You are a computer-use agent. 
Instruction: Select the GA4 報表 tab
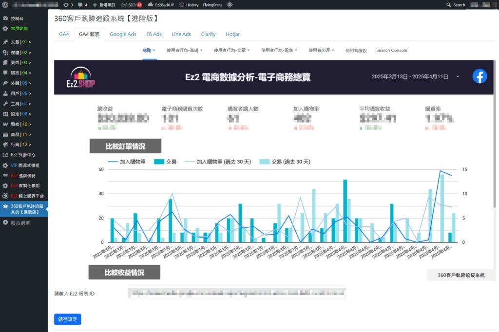[89, 34]
